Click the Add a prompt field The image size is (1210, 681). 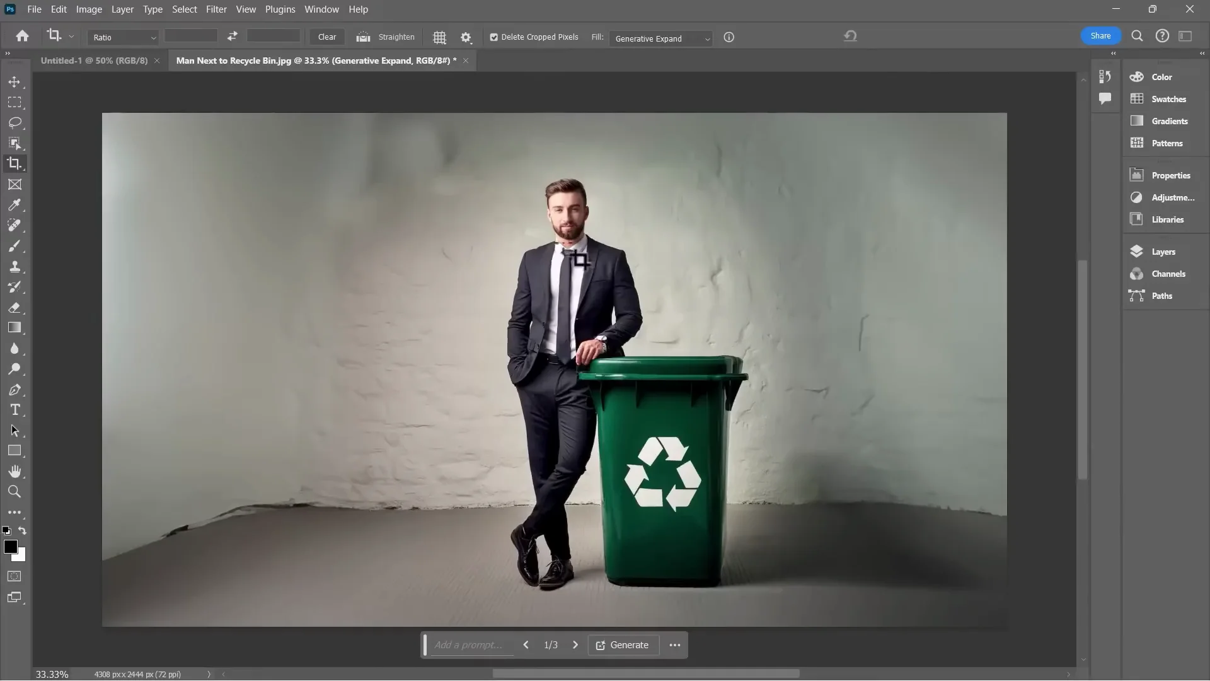pyautogui.click(x=470, y=644)
